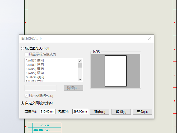Click the 高度 height input field
This screenshot has width=177, height=133.
coord(80,112)
